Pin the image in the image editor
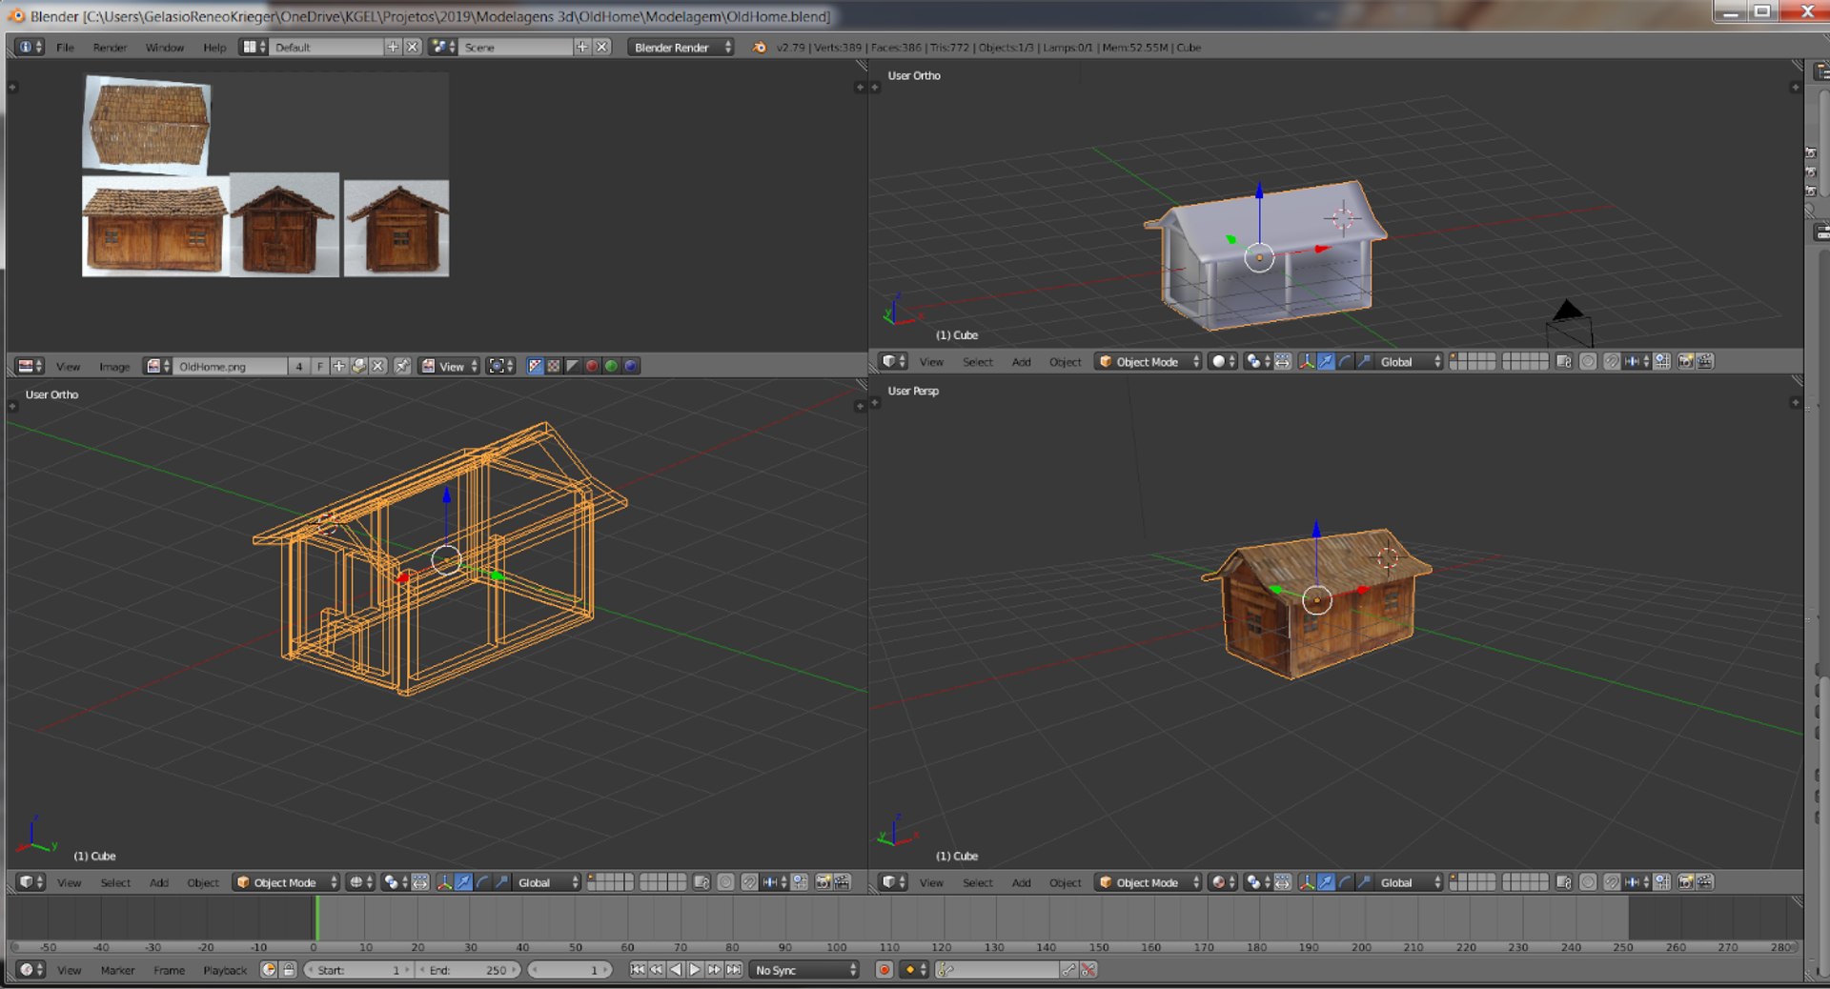This screenshot has width=1830, height=989. click(403, 366)
